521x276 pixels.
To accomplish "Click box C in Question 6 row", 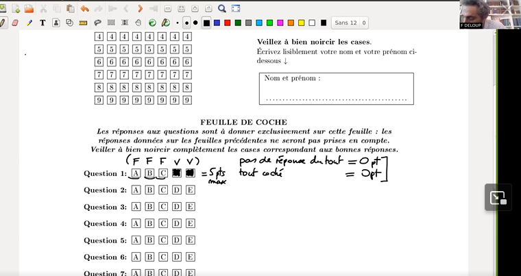I will click(163, 257).
